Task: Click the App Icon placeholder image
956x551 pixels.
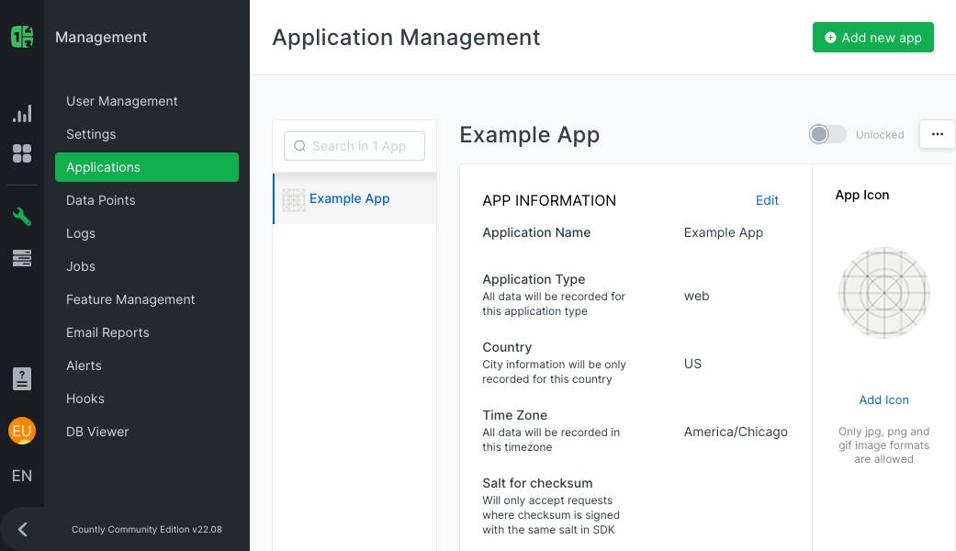Action: [883, 293]
